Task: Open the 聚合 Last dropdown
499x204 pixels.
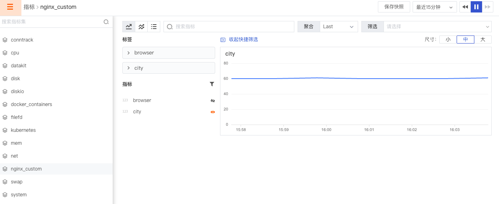Action: tap(339, 27)
